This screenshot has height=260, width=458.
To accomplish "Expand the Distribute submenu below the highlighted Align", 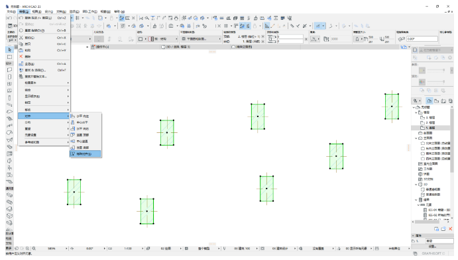I will tap(44, 122).
